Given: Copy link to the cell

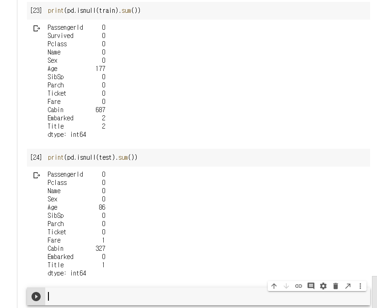Looking at the screenshot, I should (298, 286).
